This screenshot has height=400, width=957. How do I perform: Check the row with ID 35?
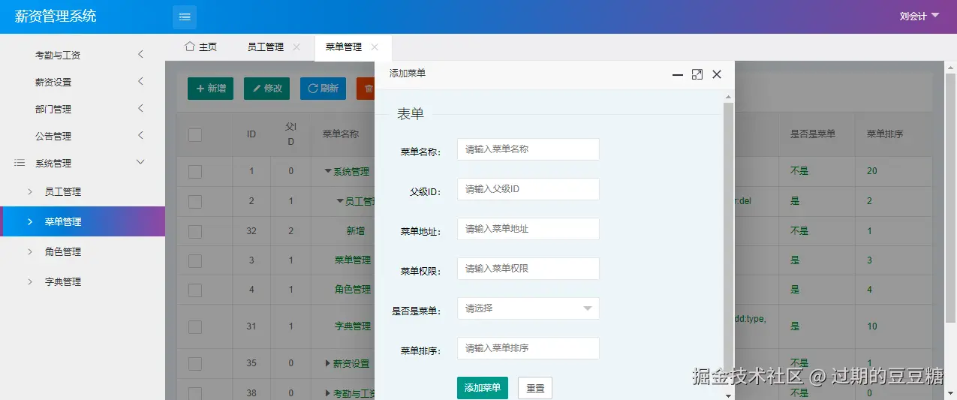(x=195, y=364)
